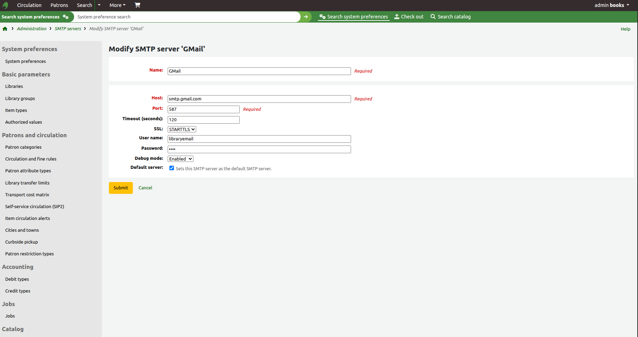Open the Circulation menu
This screenshot has width=638, height=337.
coord(29,5)
